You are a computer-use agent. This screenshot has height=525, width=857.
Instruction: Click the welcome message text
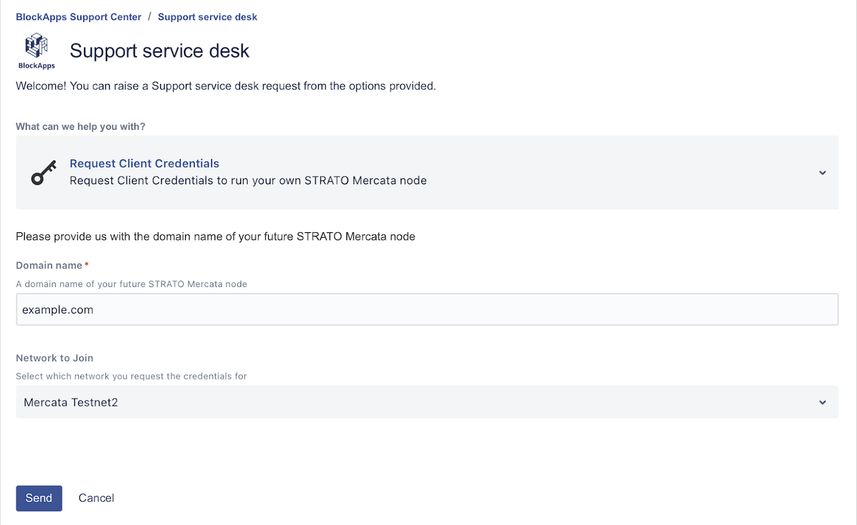point(226,86)
